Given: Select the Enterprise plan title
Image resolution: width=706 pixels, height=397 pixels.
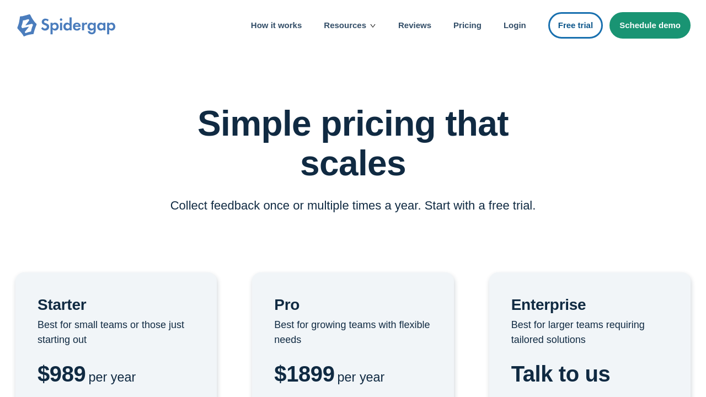Looking at the screenshot, I should (548, 304).
